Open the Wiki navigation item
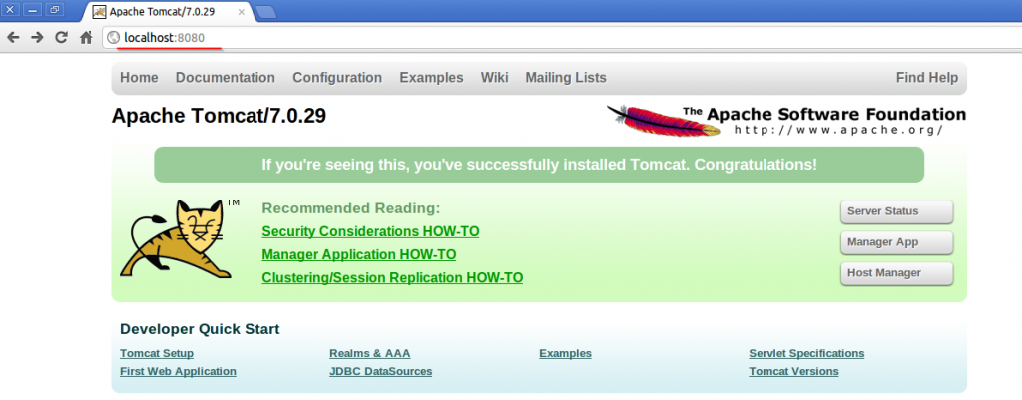 tap(495, 78)
